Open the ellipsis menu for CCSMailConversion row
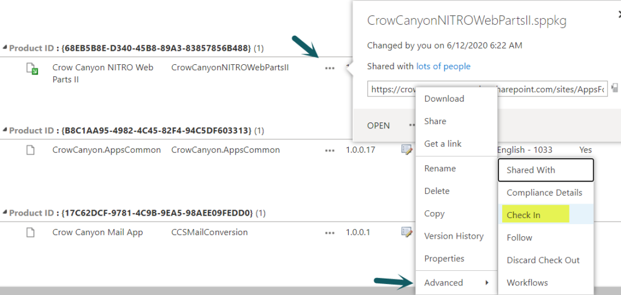 click(x=329, y=233)
